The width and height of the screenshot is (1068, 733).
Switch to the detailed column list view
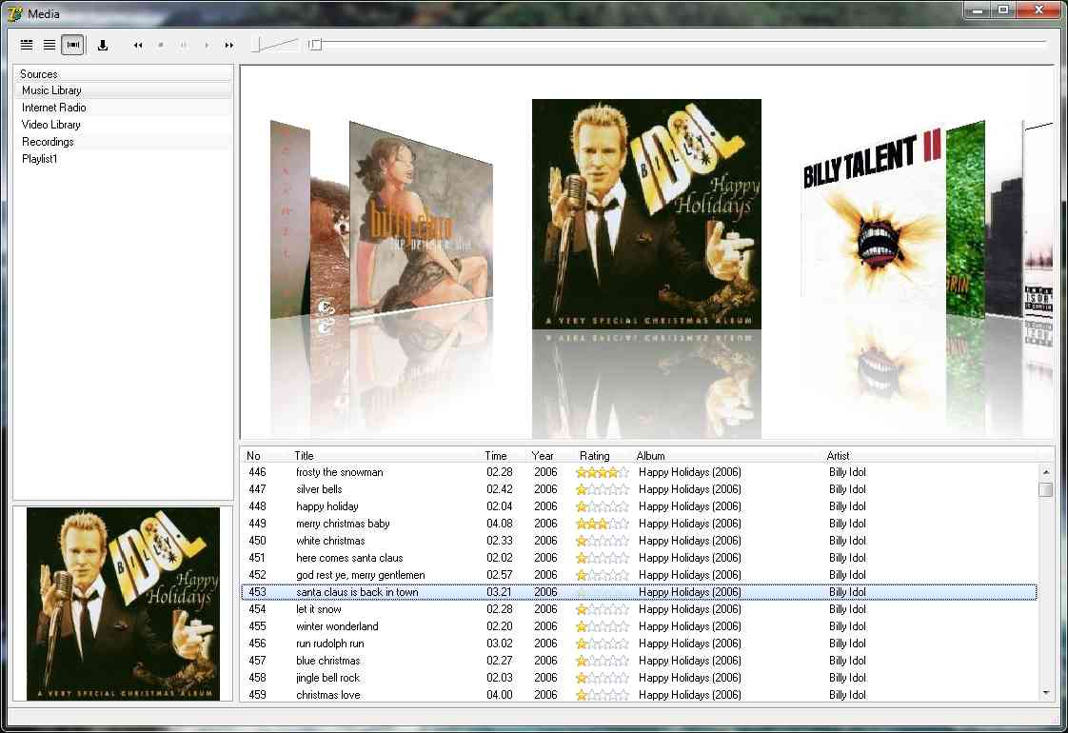pos(27,45)
